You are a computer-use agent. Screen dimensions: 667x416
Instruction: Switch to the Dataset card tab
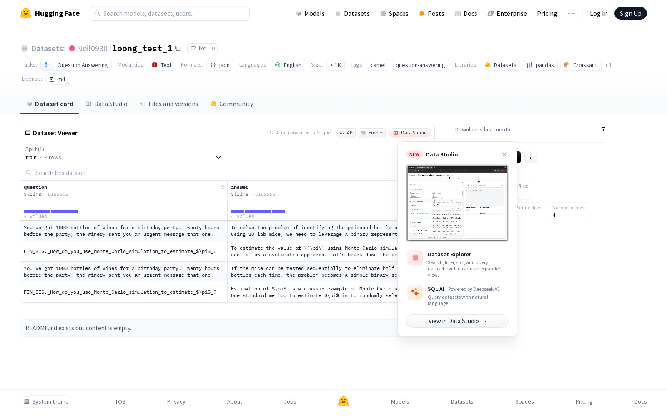[50, 104]
